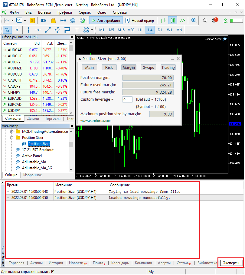Viewport: 245px width, 275px height.
Task: Open the Файл menu
Action: (x=14, y=12)
